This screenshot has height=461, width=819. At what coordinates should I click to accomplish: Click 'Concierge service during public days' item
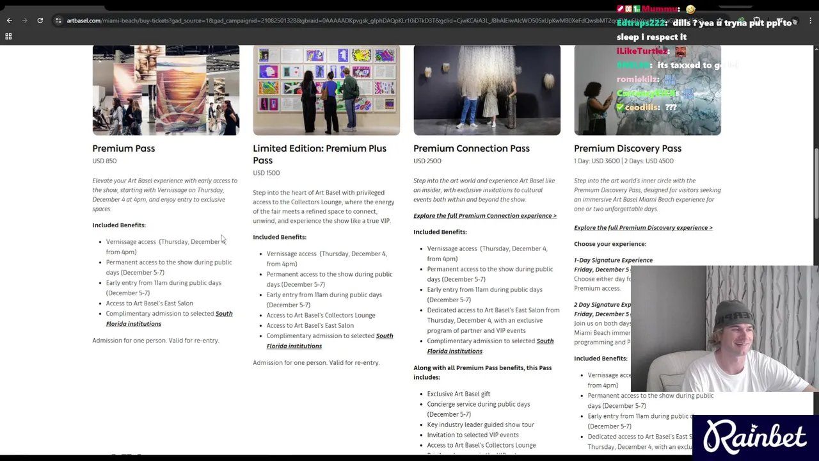(479, 409)
